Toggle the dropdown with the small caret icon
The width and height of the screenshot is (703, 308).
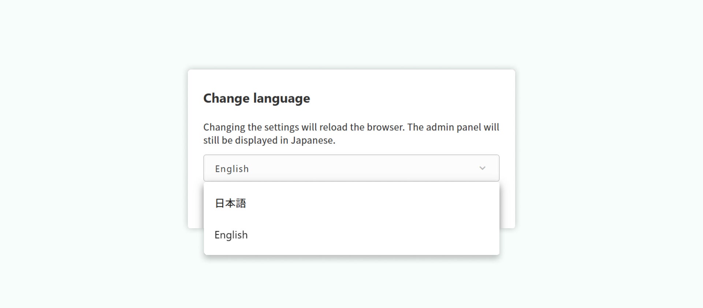pyautogui.click(x=482, y=168)
